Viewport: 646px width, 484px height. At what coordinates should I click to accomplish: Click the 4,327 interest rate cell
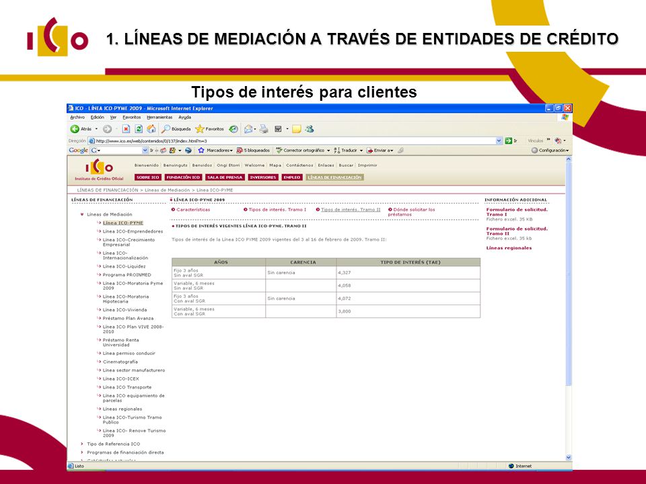[408, 272]
